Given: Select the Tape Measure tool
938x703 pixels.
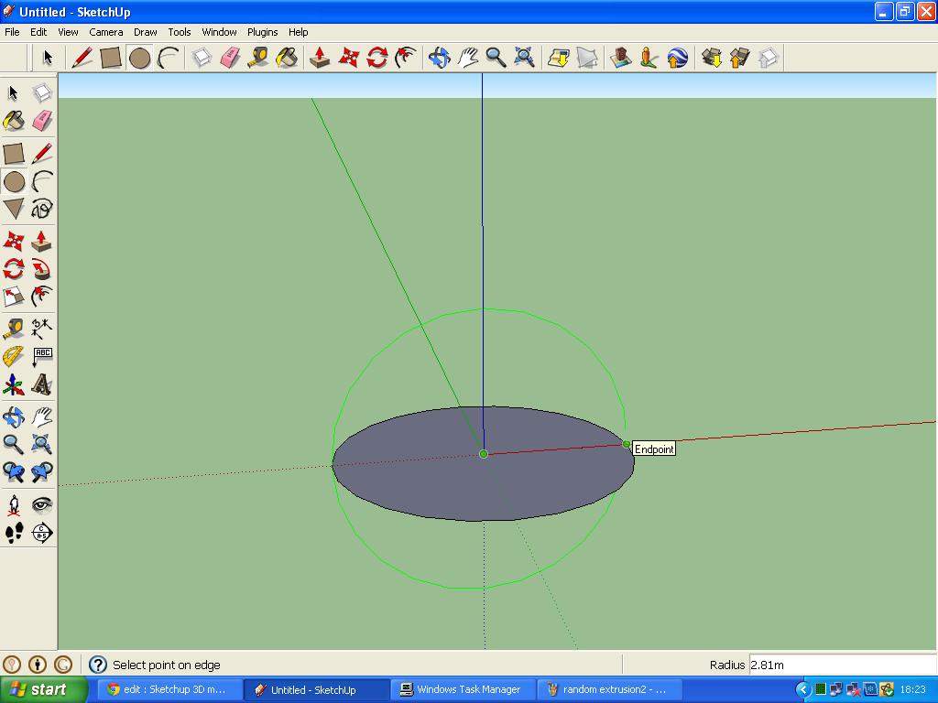Looking at the screenshot, I should click(x=259, y=57).
